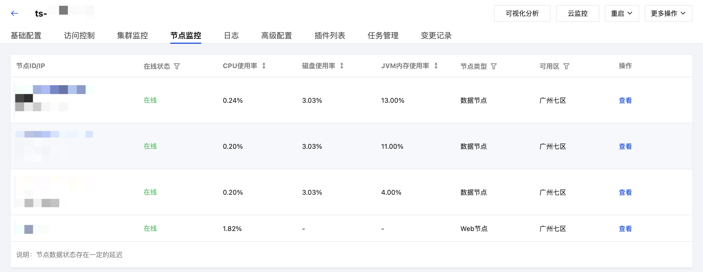Viewport: 703px width, 272px height.
Task: Select the 插件列表 tab
Action: coord(330,35)
